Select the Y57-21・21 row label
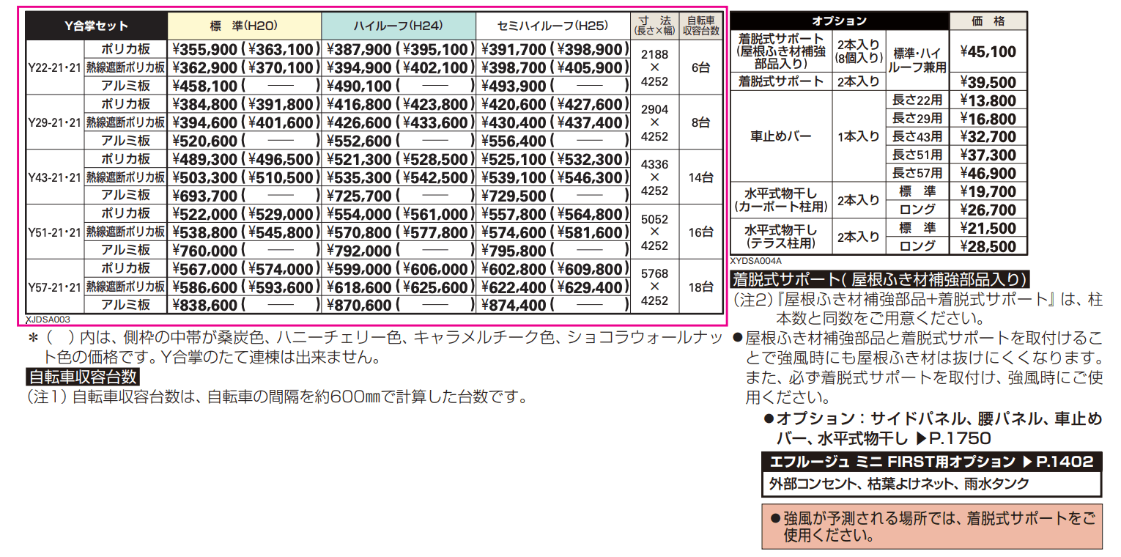 tap(54, 287)
